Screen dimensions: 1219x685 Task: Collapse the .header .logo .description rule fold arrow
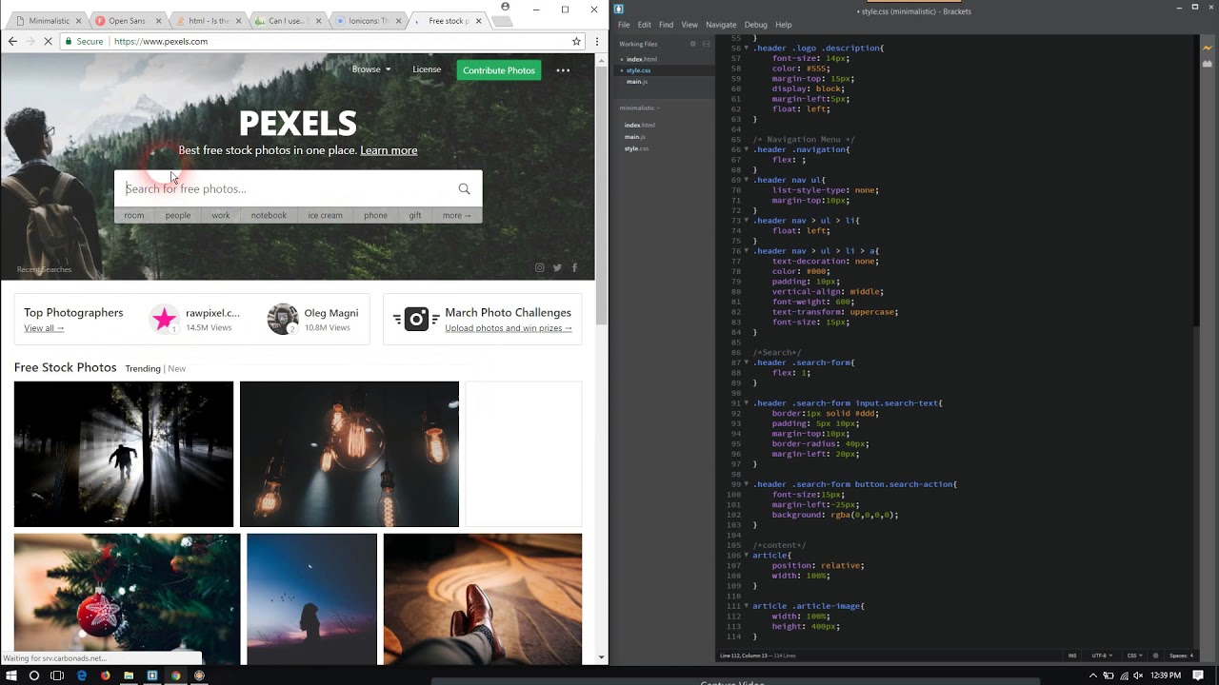click(747, 48)
